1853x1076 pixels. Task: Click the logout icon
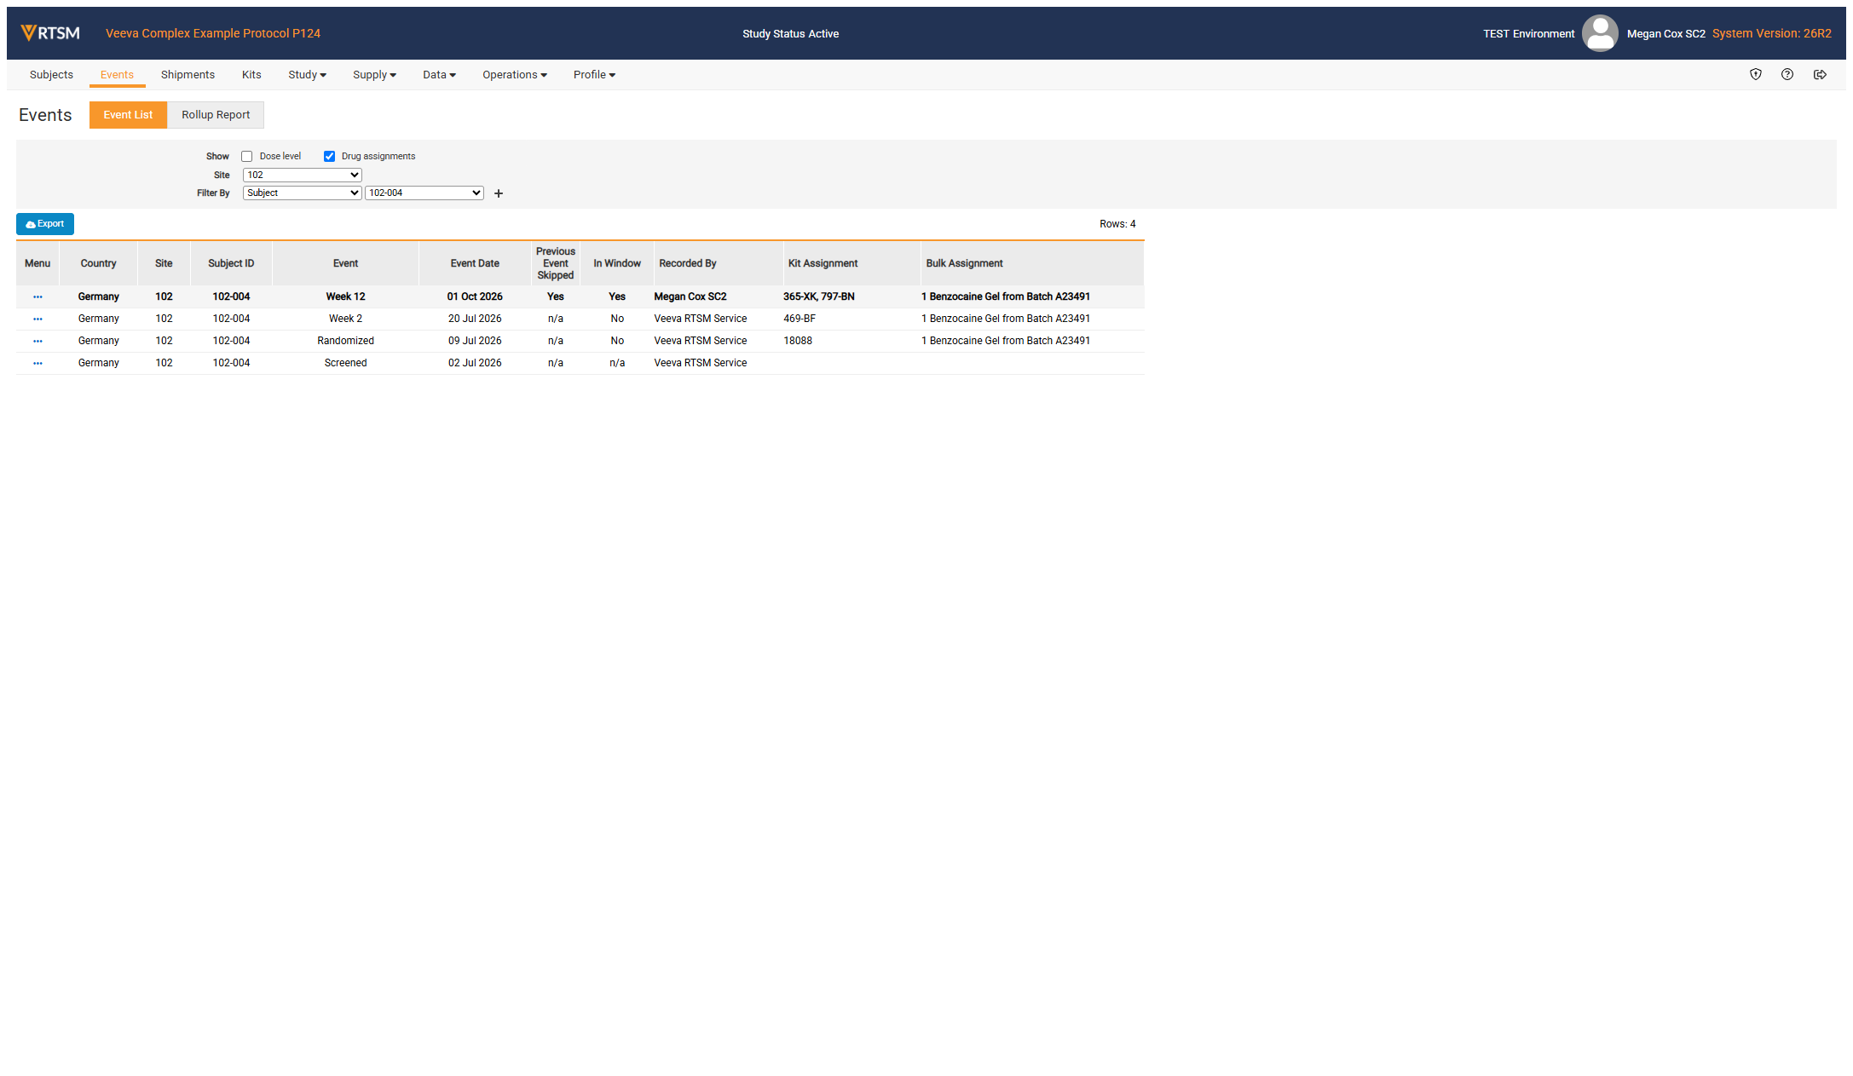(x=1820, y=75)
